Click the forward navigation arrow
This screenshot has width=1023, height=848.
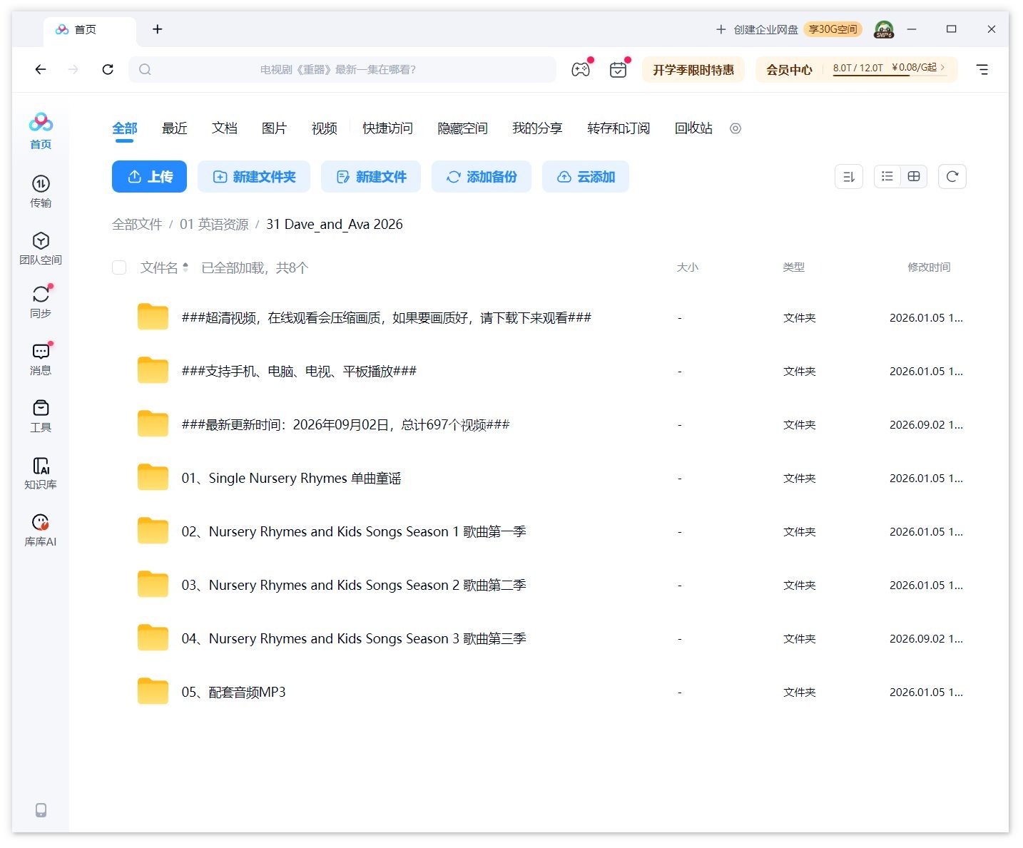(x=73, y=69)
